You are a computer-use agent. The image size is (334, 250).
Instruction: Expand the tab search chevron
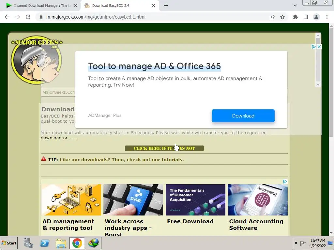click(x=295, y=6)
